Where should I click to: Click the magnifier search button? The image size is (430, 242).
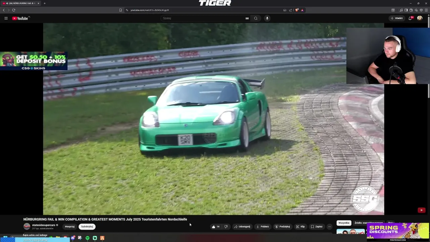click(256, 18)
